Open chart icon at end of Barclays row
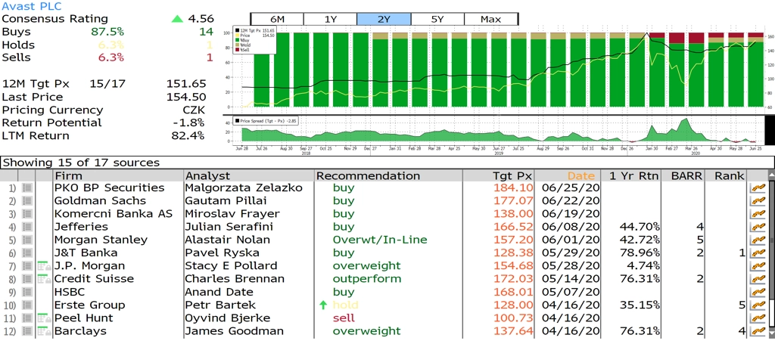This screenshot has height=341, width=775. (x=756, y=331)
